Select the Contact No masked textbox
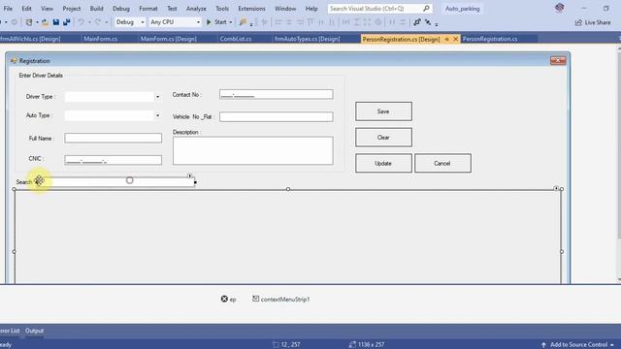This screenshot has height=349, width=621. (276, 94)
